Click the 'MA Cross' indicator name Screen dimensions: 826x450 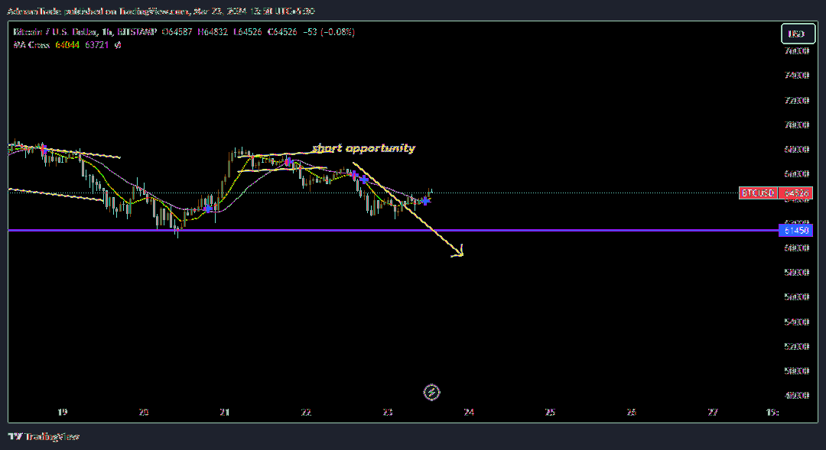31,45
